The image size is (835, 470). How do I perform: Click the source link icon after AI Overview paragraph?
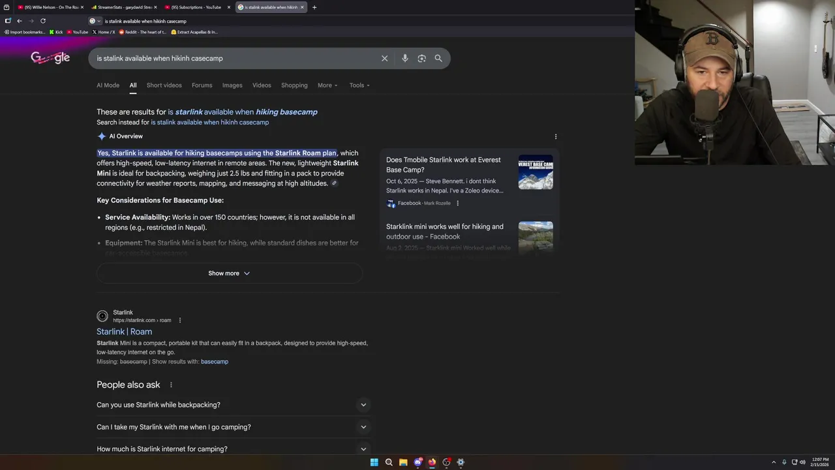click(334, 183)
